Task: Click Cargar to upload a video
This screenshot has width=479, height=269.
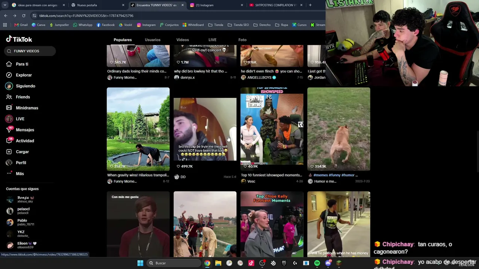Action: (x=22, y=152)
